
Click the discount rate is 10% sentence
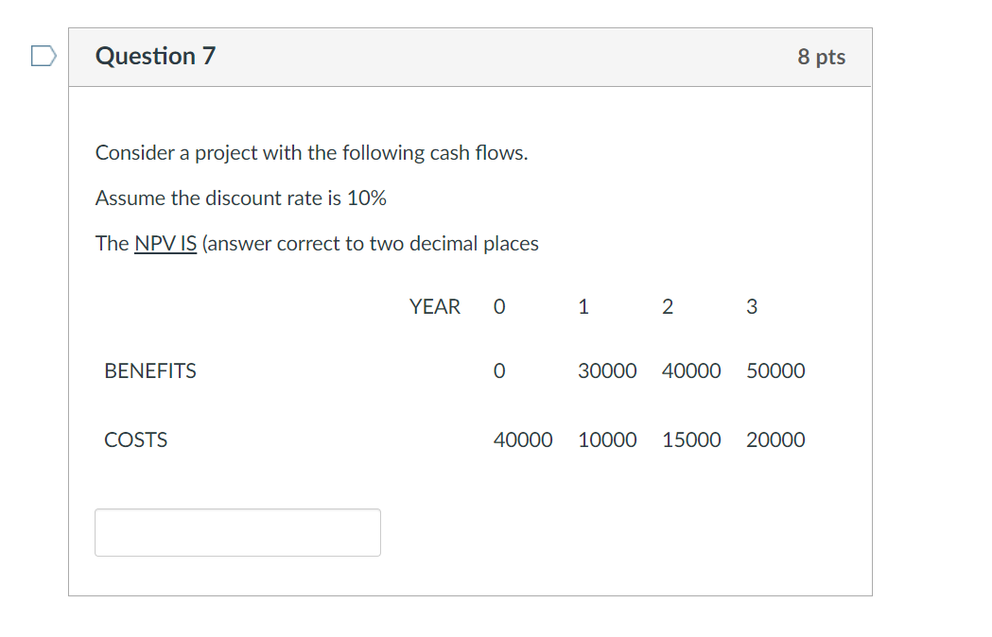pyautogui.click(x=240, y=198)
